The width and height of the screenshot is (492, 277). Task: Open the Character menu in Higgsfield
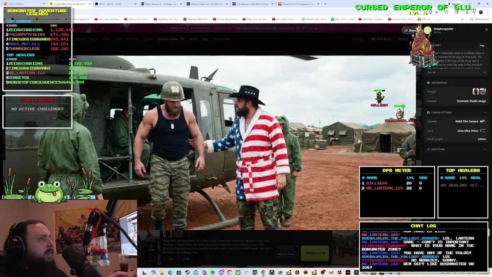132,39
